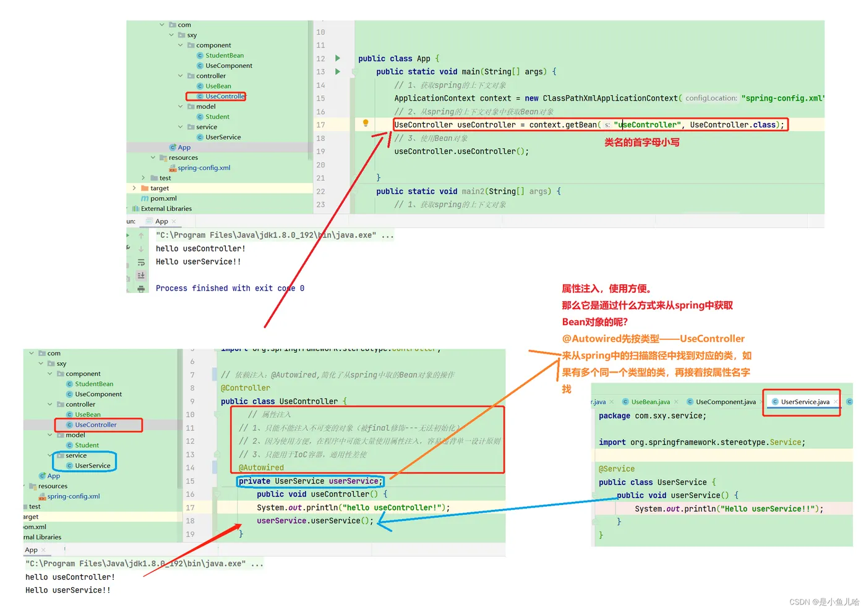Screen dimensions: 866x610
Task: Click the main2 method declaration on line 22
Action: (468, 192)
